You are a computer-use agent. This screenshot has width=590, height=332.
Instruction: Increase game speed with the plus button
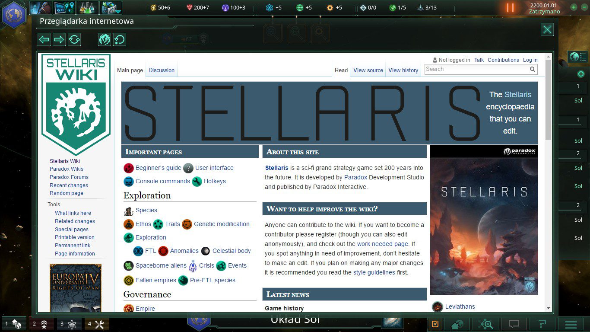tap(574, 7)
